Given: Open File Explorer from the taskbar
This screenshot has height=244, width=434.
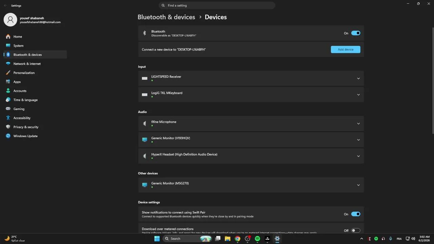Looking at the screenshot, I should point(228,239).
